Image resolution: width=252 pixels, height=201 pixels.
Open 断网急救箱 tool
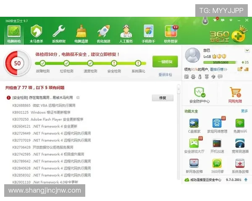[194, 166]
